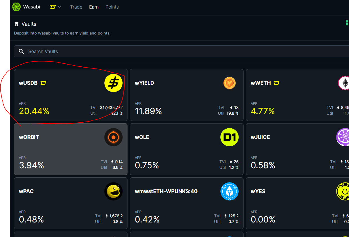Click the 4.77% APR value
The image size is (349, 237).
pyautogui.click(x=263, y=111)
